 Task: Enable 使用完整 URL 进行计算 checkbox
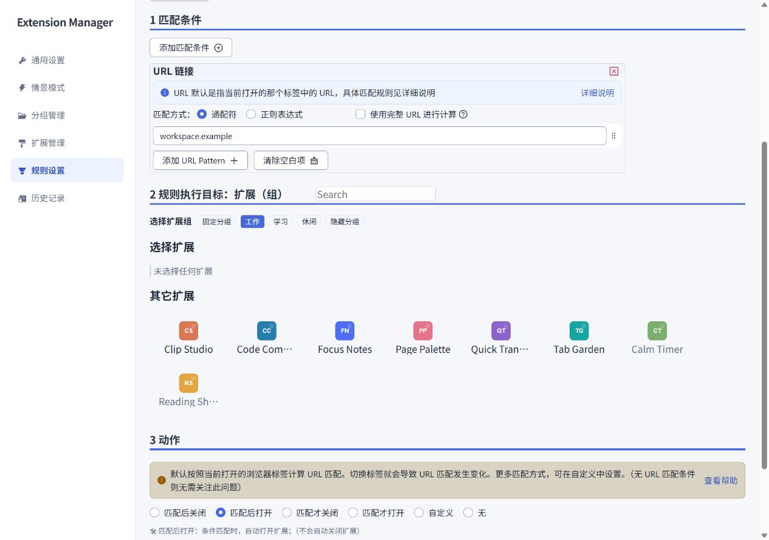tap(360, 114)
